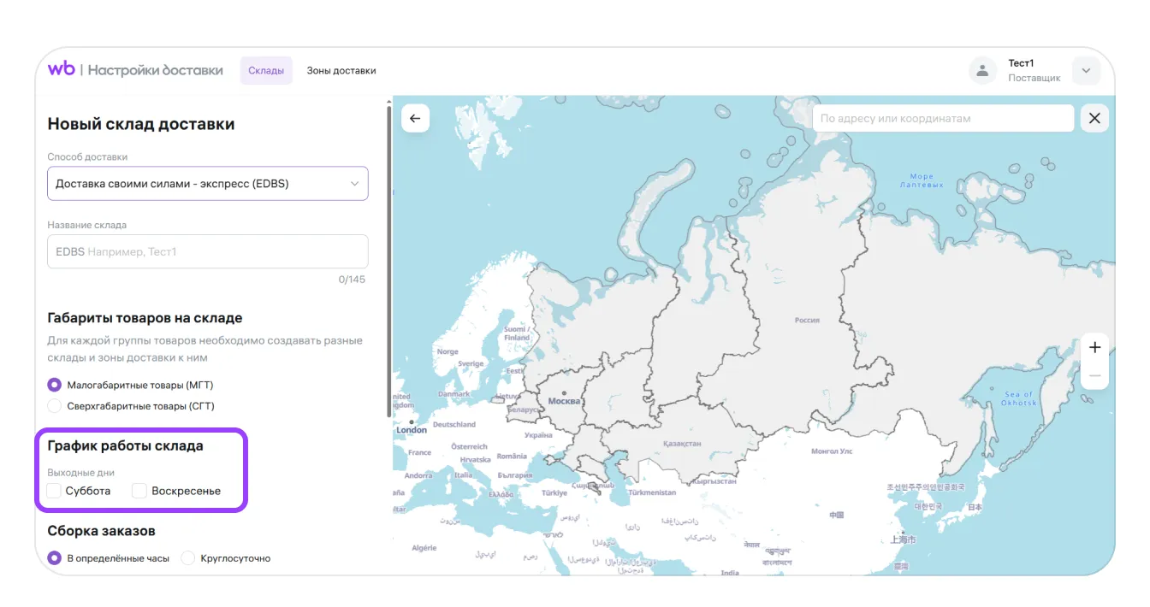Click the user avatar icon

click(982, 71)
